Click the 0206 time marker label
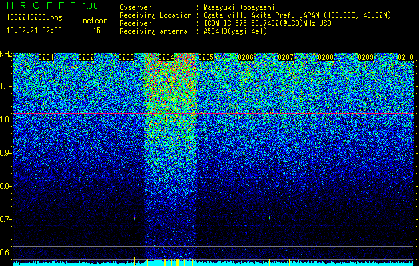The width and height of the screenshot is (419, 266). (246, 57)
